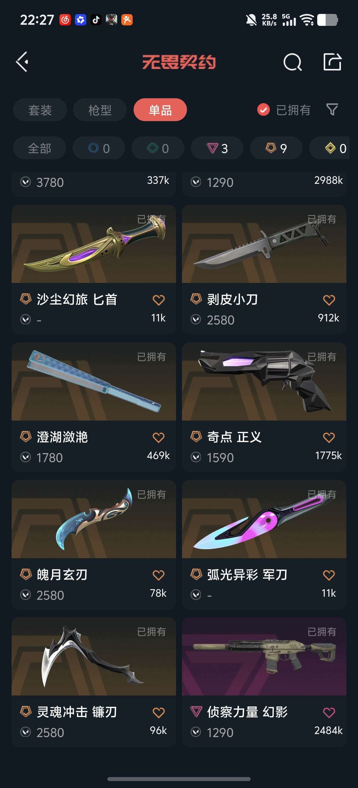
Task: Favorite 沙尘幻旅 匕首 with heart icon
Action: pos(159,300)
